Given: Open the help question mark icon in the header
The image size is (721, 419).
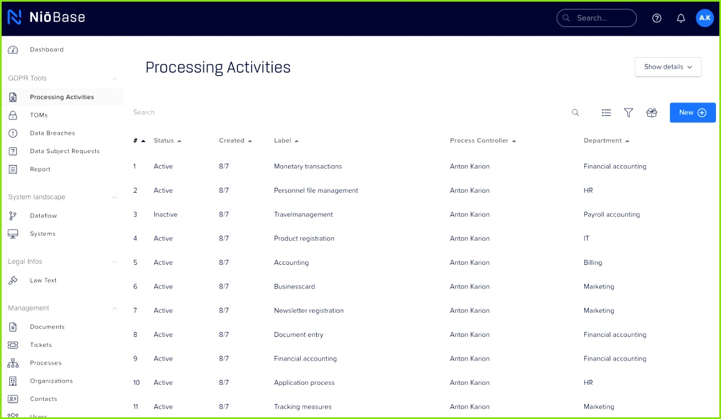Looking at the screenshot, I should click(657, 18).
